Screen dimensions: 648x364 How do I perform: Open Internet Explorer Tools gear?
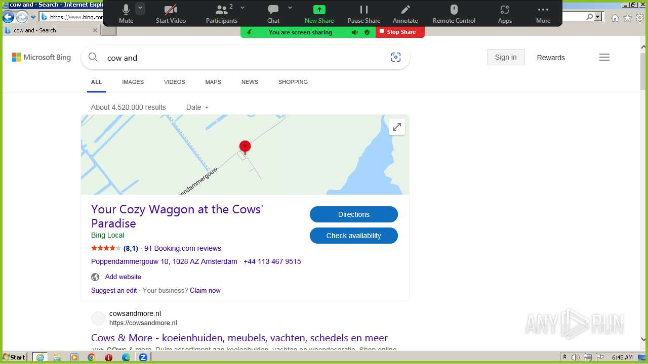640,18
